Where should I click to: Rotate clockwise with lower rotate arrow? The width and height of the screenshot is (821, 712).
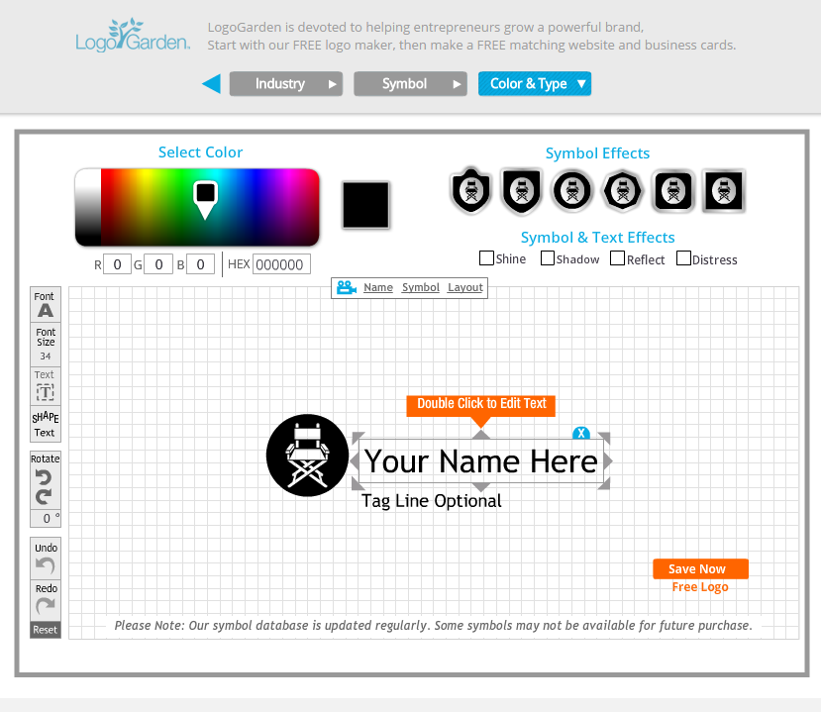pyautogui.click(x=44, y=497)
